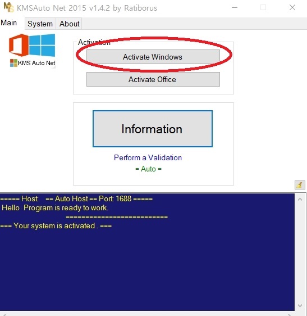Image resolution: width=307 pixels, height=316 pixels.
Task: Click the Activate Windows button
Action: pyautogui.click(x=153, y=57)
